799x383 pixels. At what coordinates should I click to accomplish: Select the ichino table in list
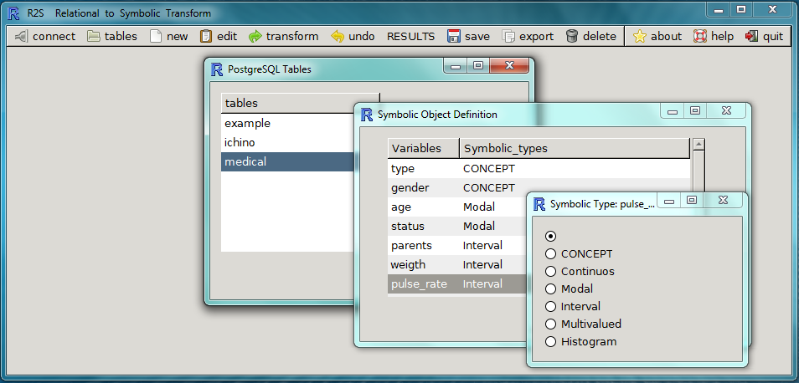240,143
